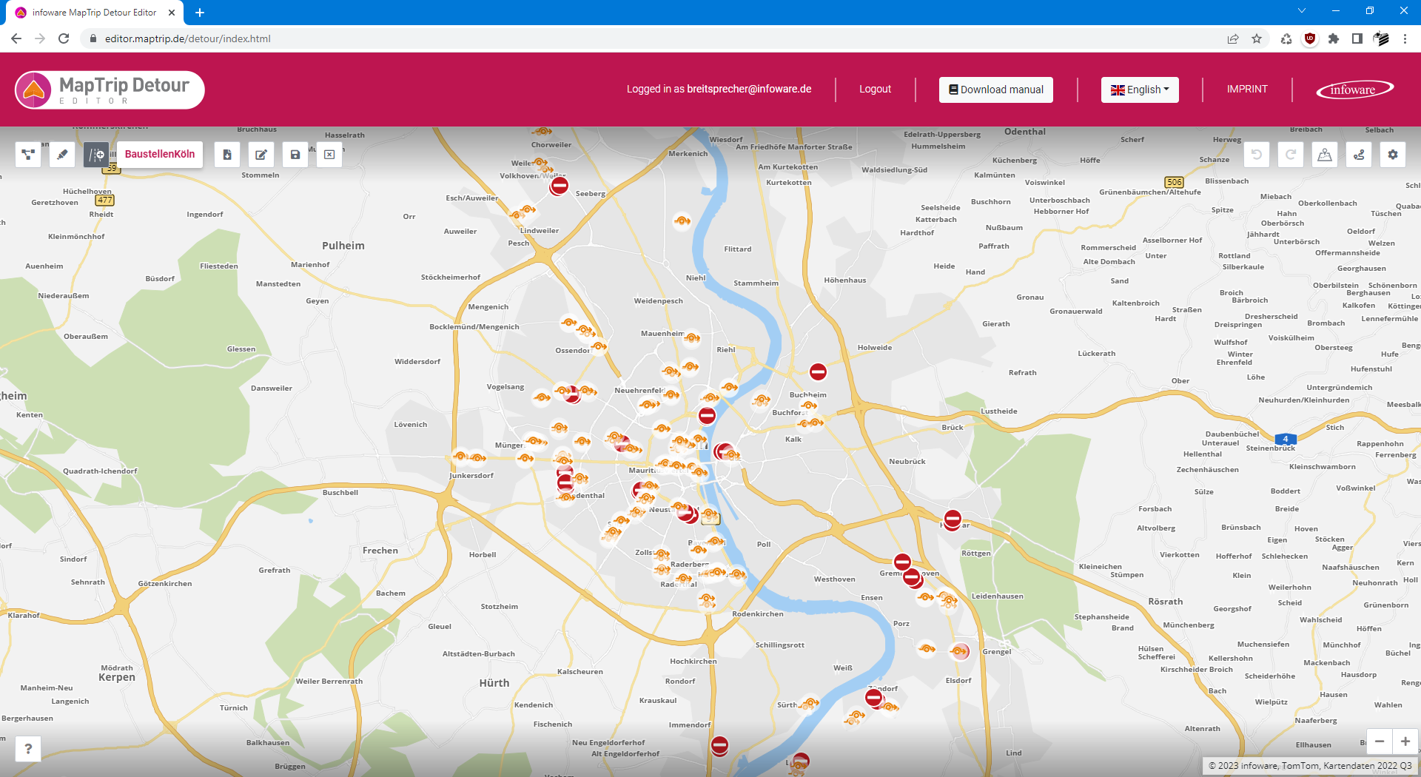Select the highlighter marker tool
The image size is (1421, 777).
click(62, 155)
